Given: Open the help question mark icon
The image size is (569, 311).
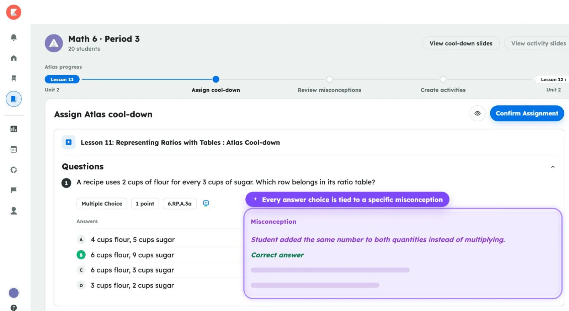Looking at the screenshot, I should [x=14, y=308].
